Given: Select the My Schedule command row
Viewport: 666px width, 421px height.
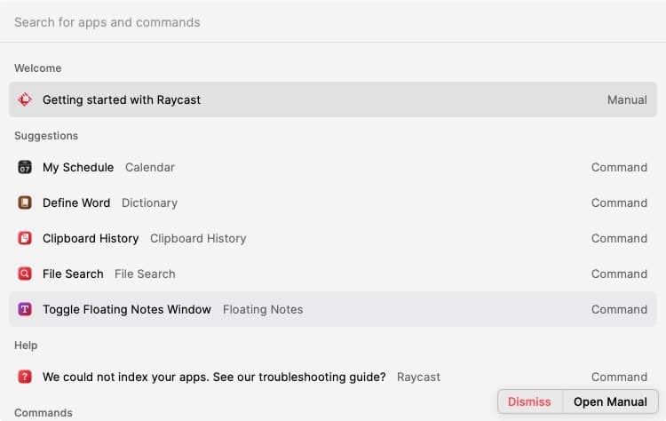Looking at the screenshot, I should [x=333, y=167].
